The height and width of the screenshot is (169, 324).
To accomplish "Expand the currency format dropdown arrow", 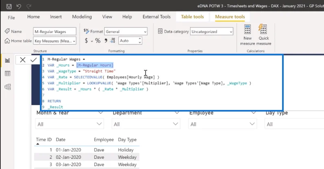I will (x=92, y=41).
